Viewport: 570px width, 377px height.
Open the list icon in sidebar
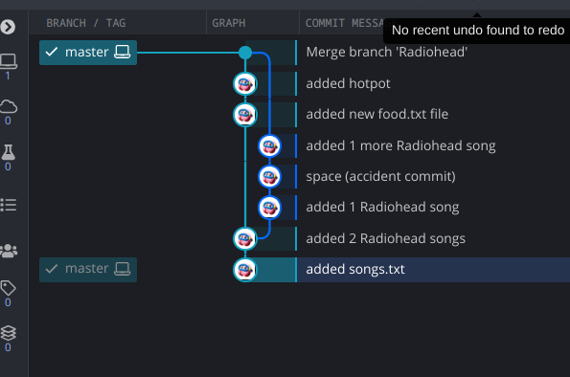pyautogui.click(x=9, y=205)
